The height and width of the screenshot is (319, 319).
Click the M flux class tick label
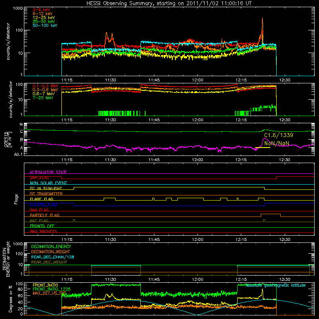pos(21,124)
